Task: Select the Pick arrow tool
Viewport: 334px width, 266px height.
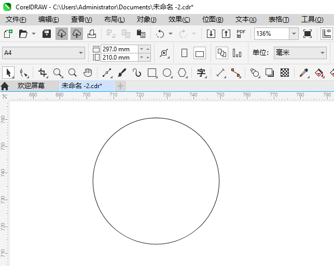Action: [x=8, y=73]
